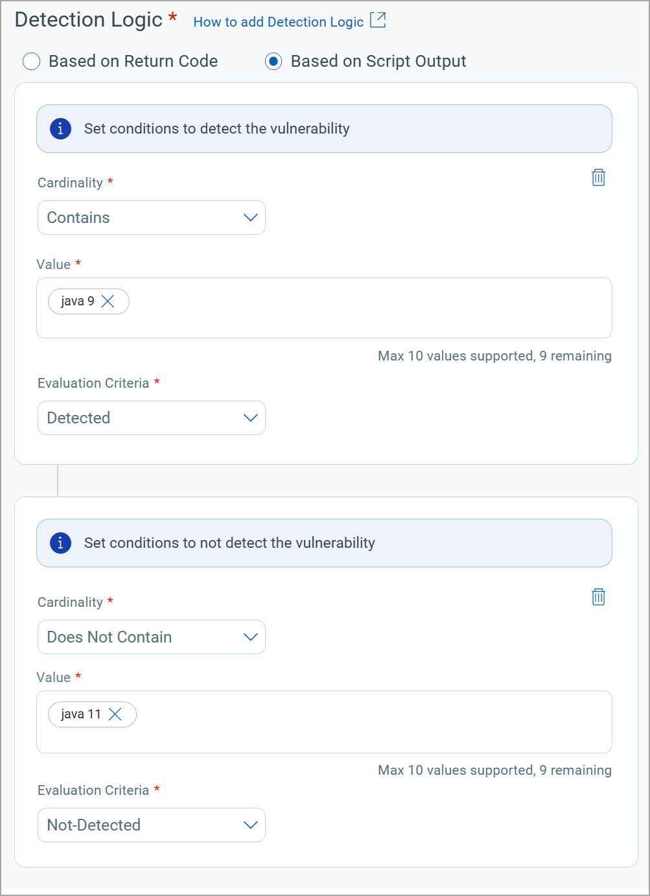Open How to add Detection Logic link

pyautogui.click(x=279, y=22)
